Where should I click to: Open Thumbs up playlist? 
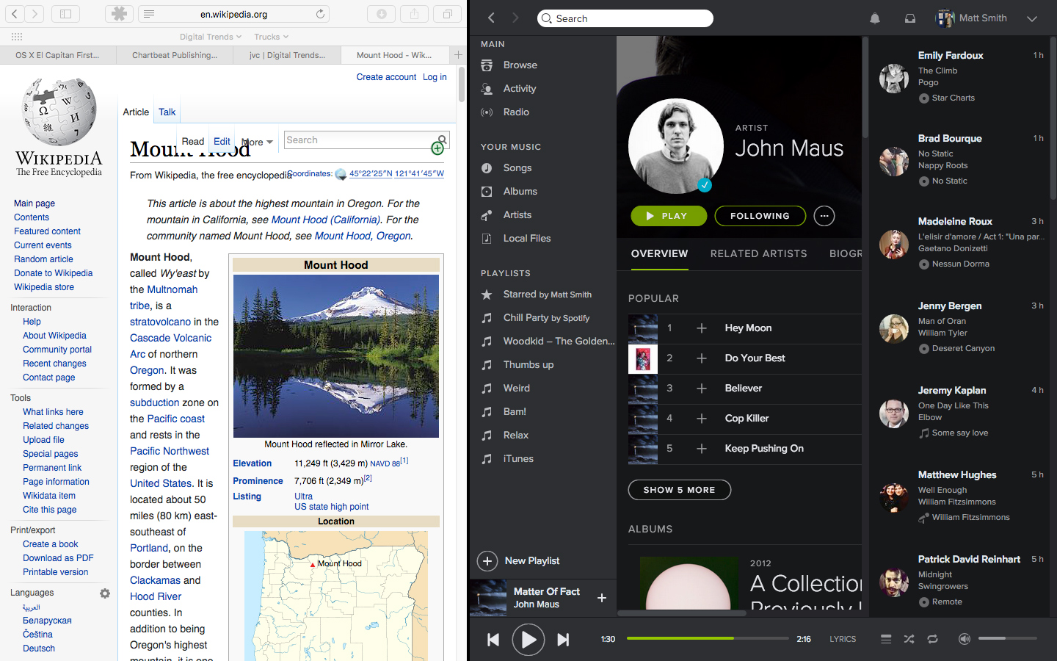click(528, 365)
